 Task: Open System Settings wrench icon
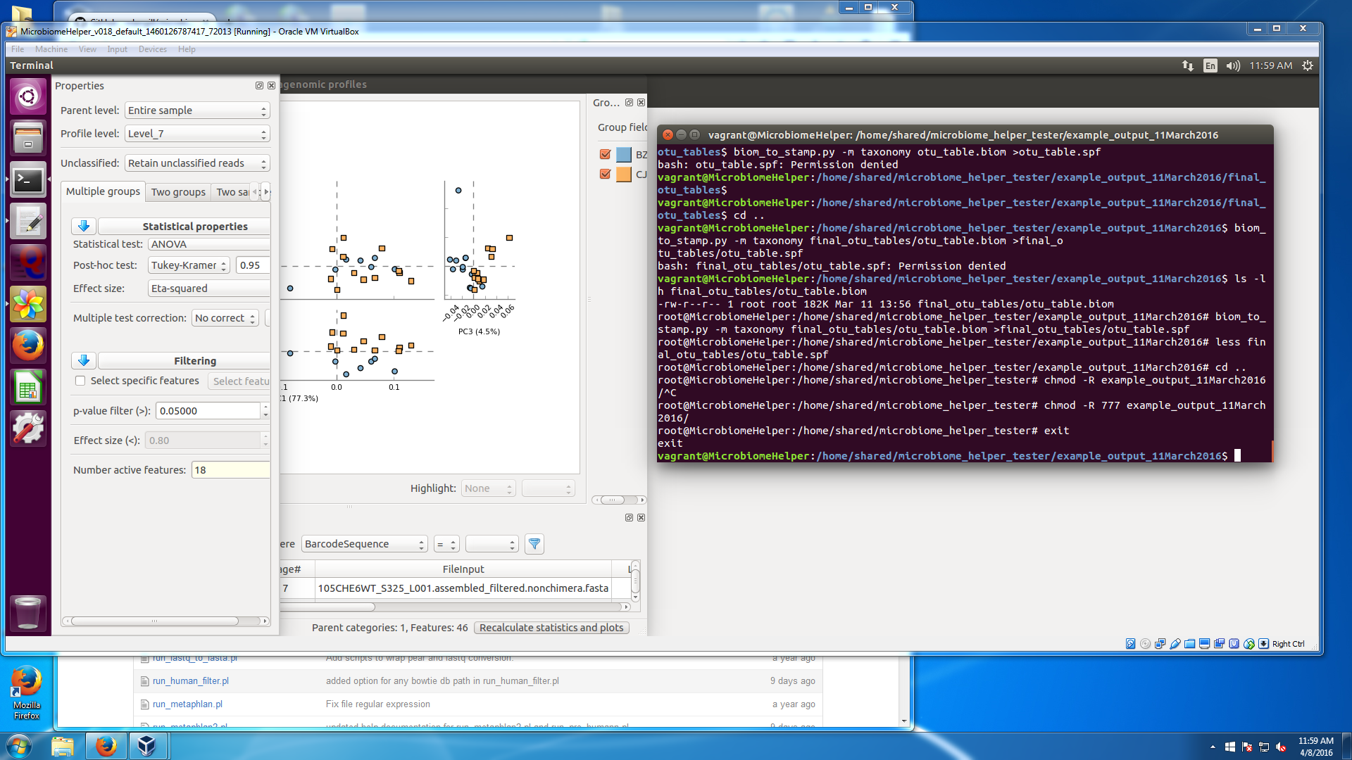pyautogui.click(x=28, y=428)
